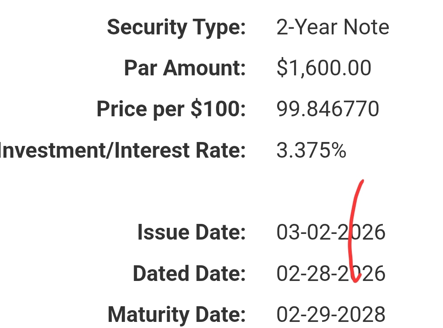The height and width of the screenshot is (328, 443).
Task: Click the Dated Date label
Action: tap(189, 274)
